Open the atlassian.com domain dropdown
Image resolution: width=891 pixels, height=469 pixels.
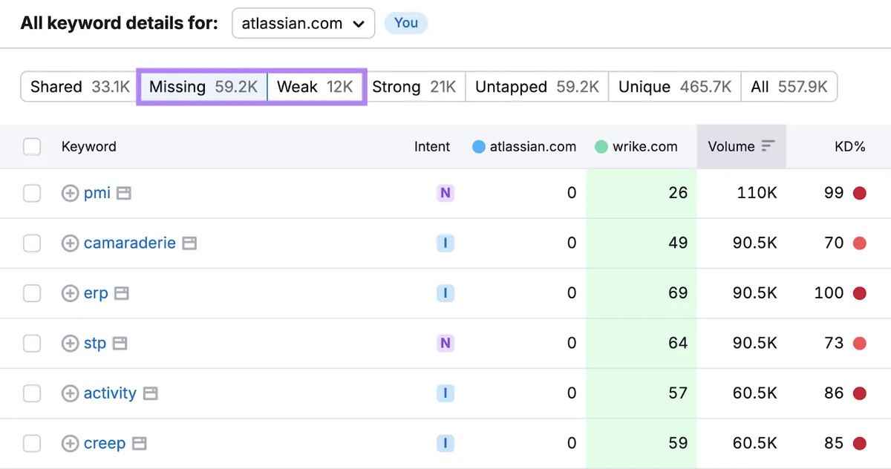click(x=304, y=23)
